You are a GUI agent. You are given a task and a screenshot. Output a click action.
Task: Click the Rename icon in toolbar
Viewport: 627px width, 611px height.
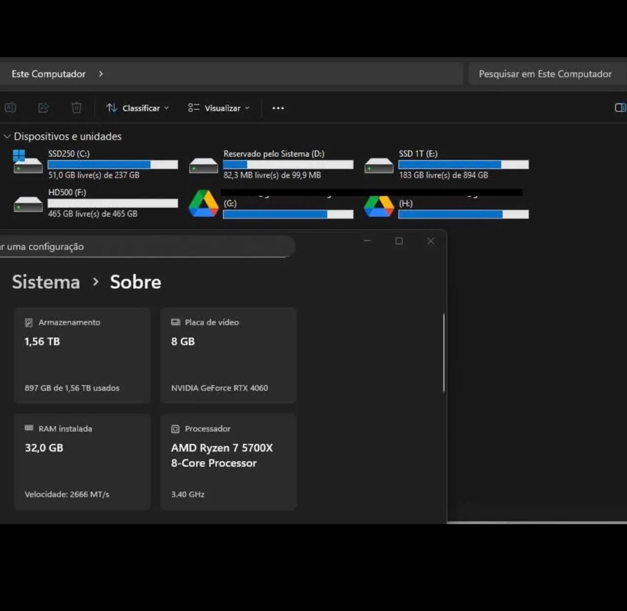coord(10,108)
